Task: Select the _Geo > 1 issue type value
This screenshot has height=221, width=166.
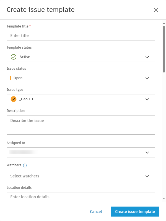Action: [27, 99]
